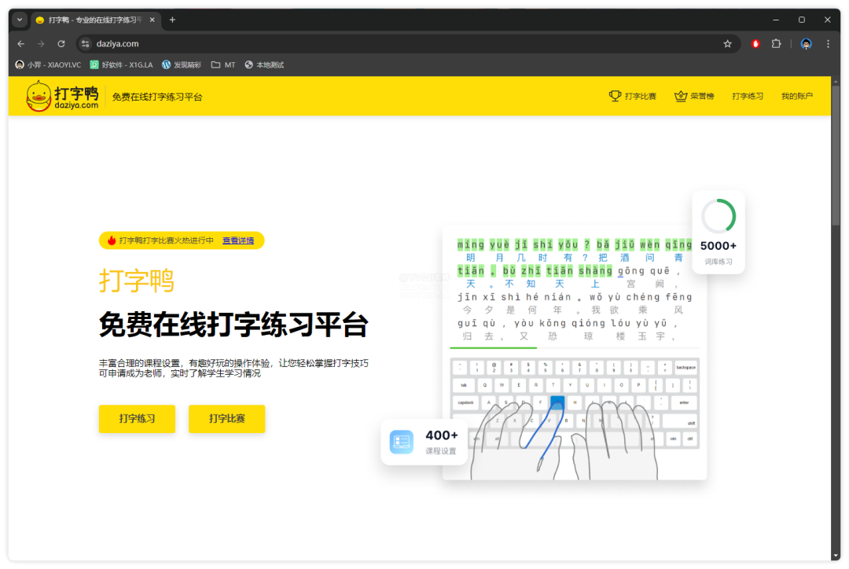The image size is (849, 569).
Task: Click the 免费在线打字练习平台 header tagline
Action: pos(157,97)
